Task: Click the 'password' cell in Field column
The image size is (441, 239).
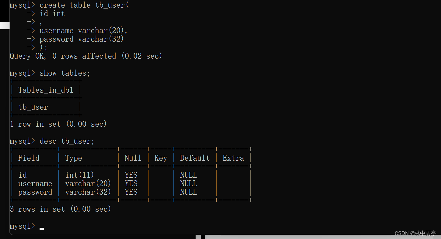Action: coord(35,192)
